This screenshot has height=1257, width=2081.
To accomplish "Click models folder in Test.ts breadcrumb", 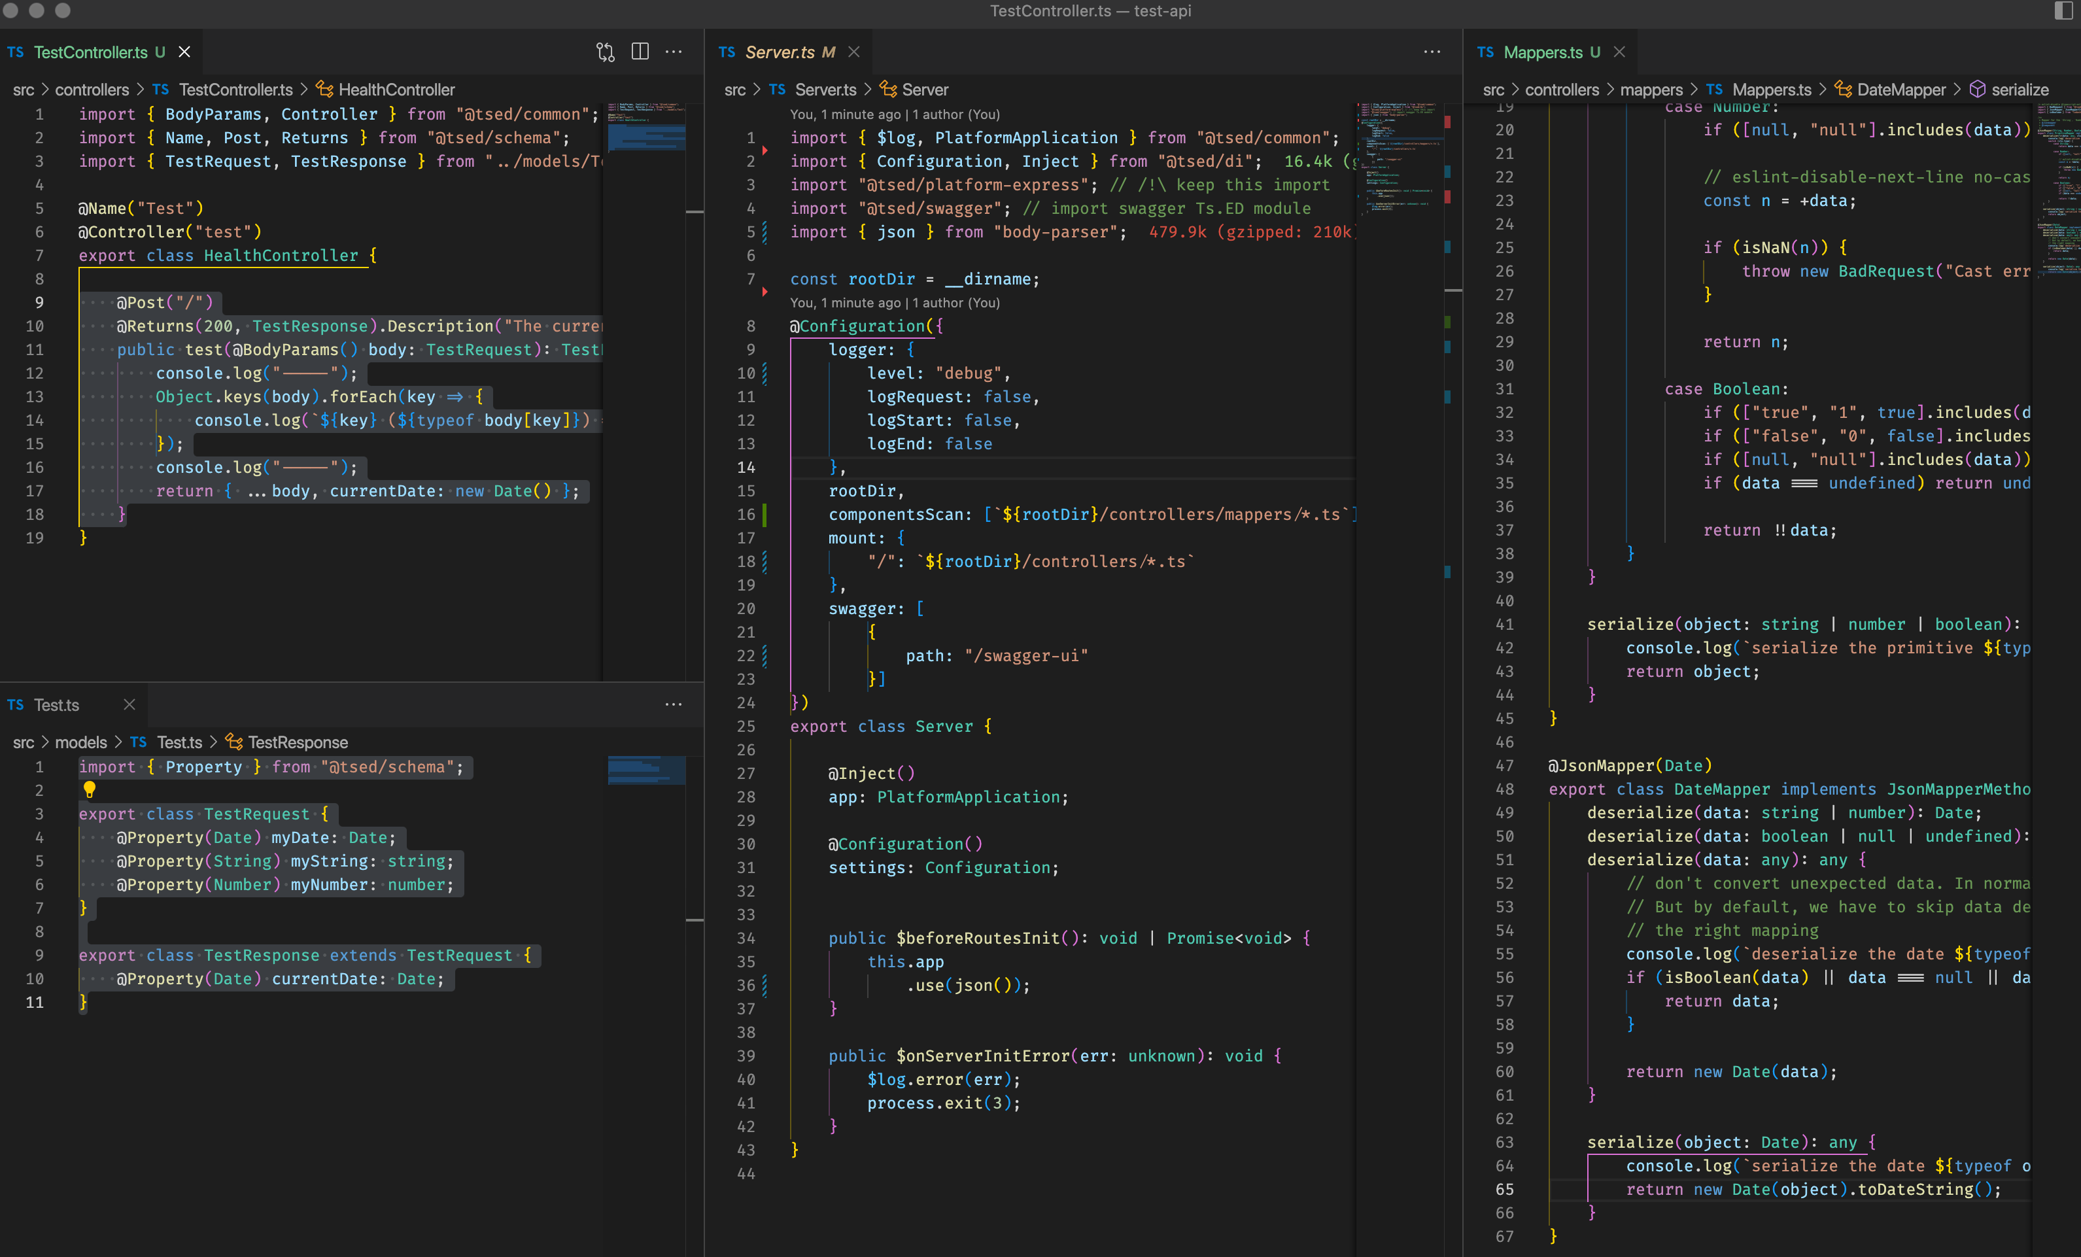I will pos(81,742).
